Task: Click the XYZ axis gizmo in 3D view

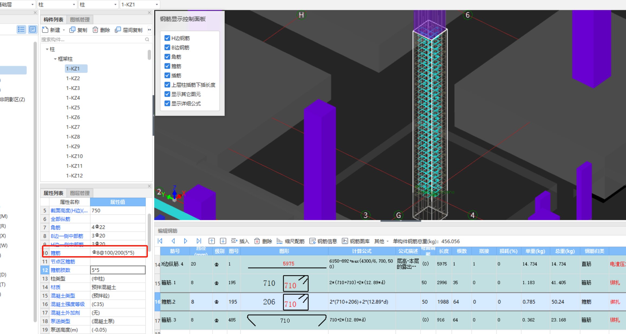Action: tap(175, 194)
